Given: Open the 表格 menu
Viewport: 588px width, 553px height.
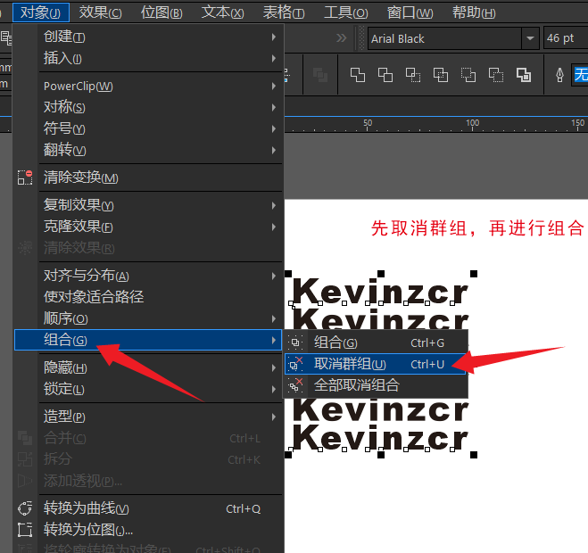Looking at the screenshot, I should tap(284, 12).
